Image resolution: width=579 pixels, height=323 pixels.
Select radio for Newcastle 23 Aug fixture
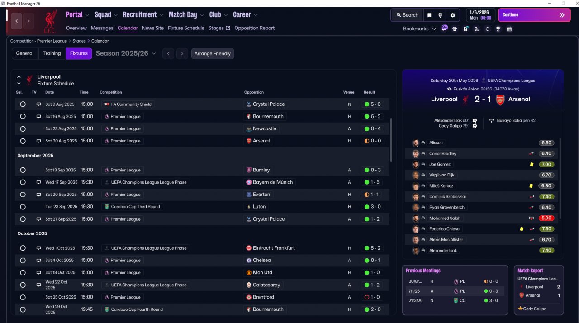click(x=23, y=128)
